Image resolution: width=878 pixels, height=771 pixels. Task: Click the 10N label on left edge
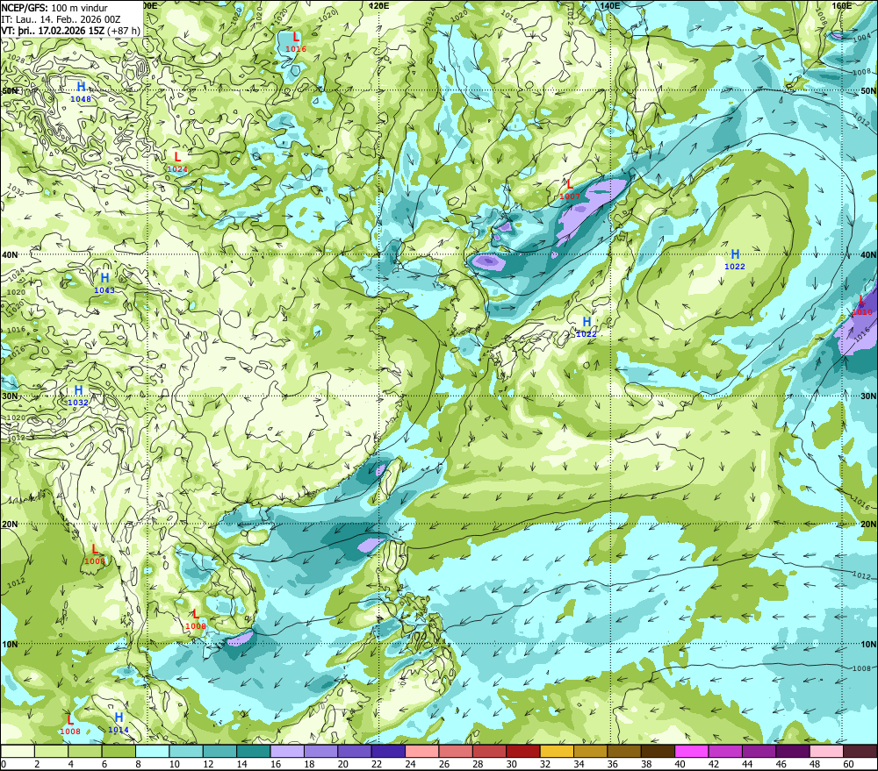tap(10, 644)
